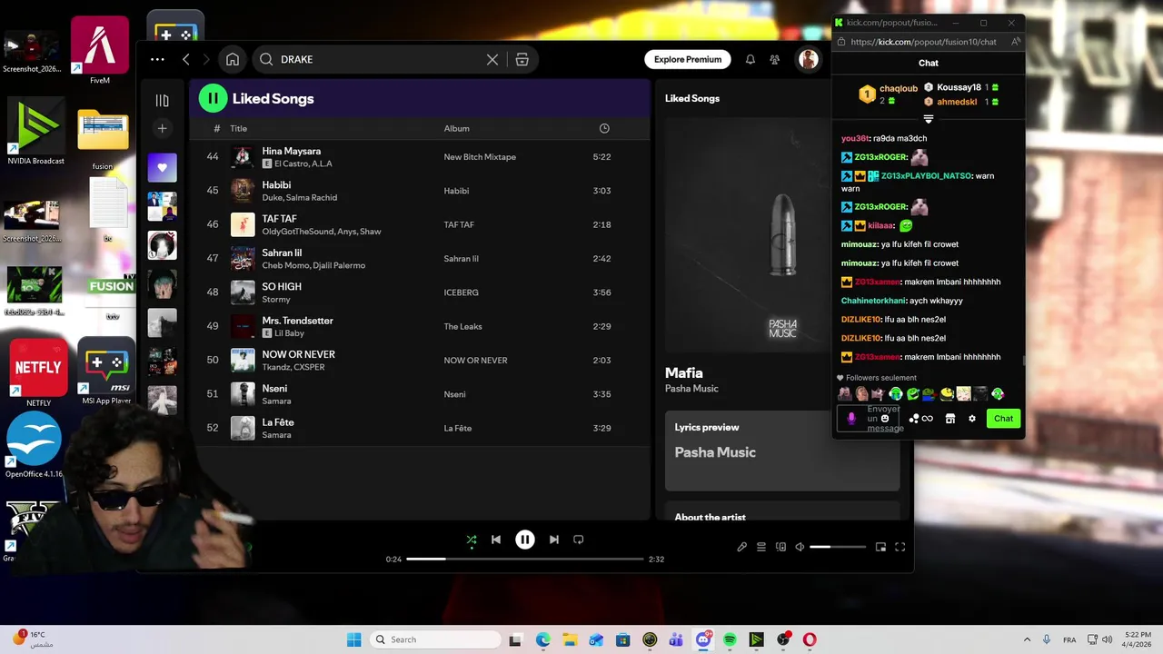Seek on the song progress bar
The width and height of the screenshot is (1163, 654).
(x=525, y=559)
